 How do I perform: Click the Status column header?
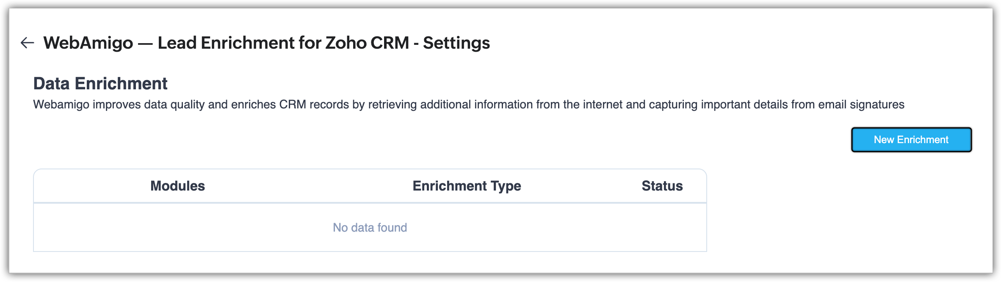[662, 186]
